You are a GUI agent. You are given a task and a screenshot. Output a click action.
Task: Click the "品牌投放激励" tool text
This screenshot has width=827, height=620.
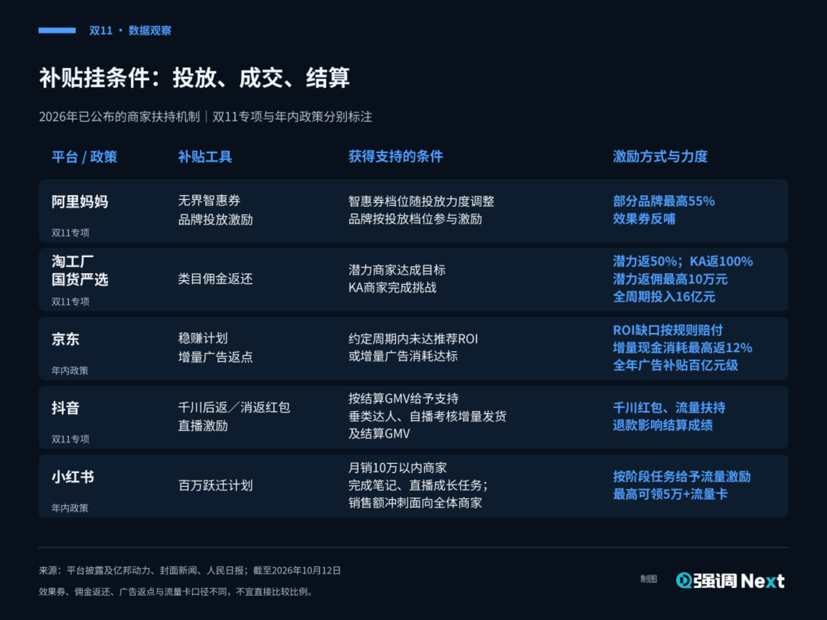[x=215, y=219]
